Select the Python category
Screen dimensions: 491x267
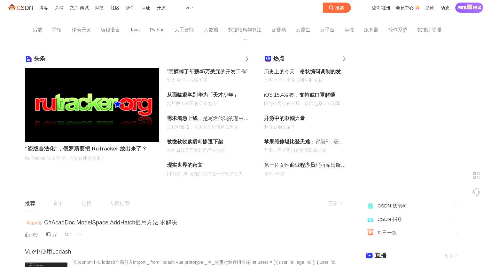(x=157, y=30)
